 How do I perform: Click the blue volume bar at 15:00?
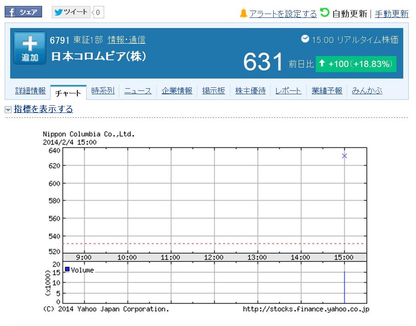(344, 287)
